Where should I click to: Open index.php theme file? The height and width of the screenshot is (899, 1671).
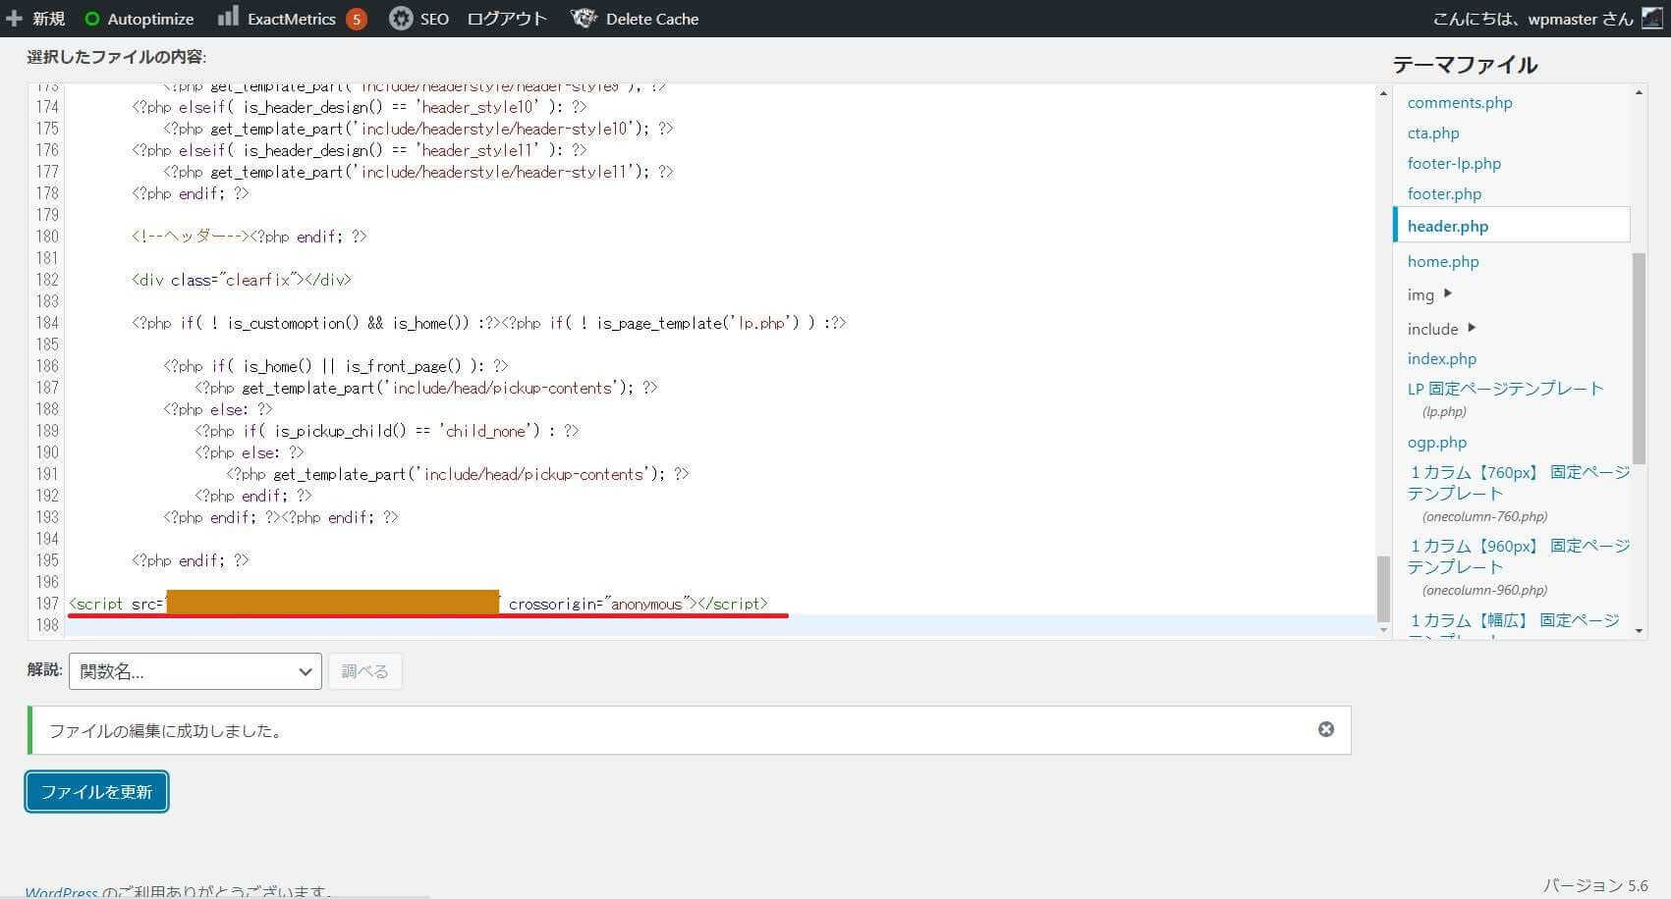pyautogui.click(x=1442, y=358)
